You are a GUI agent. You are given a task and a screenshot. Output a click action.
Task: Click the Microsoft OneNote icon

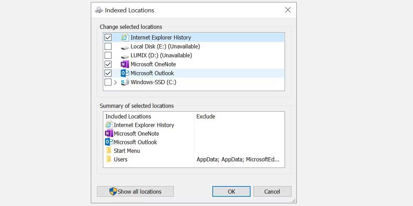tap(124, 64)
